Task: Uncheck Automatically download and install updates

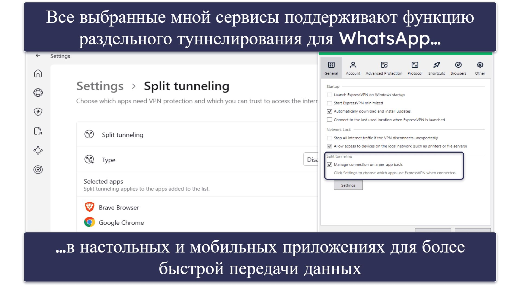Action: 330,111
